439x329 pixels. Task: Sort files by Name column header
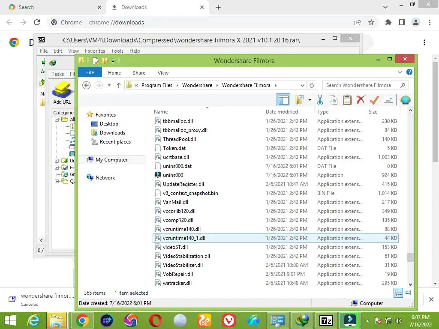pyautogui.click(x=207, y=112)
